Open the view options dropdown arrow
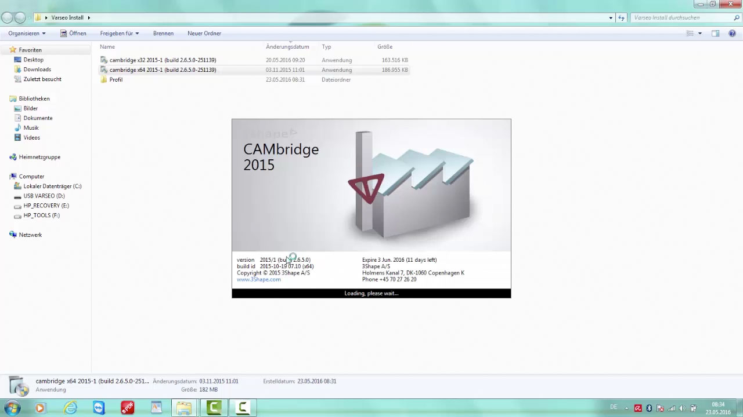The image size is (743, 417). coord(699,34)
